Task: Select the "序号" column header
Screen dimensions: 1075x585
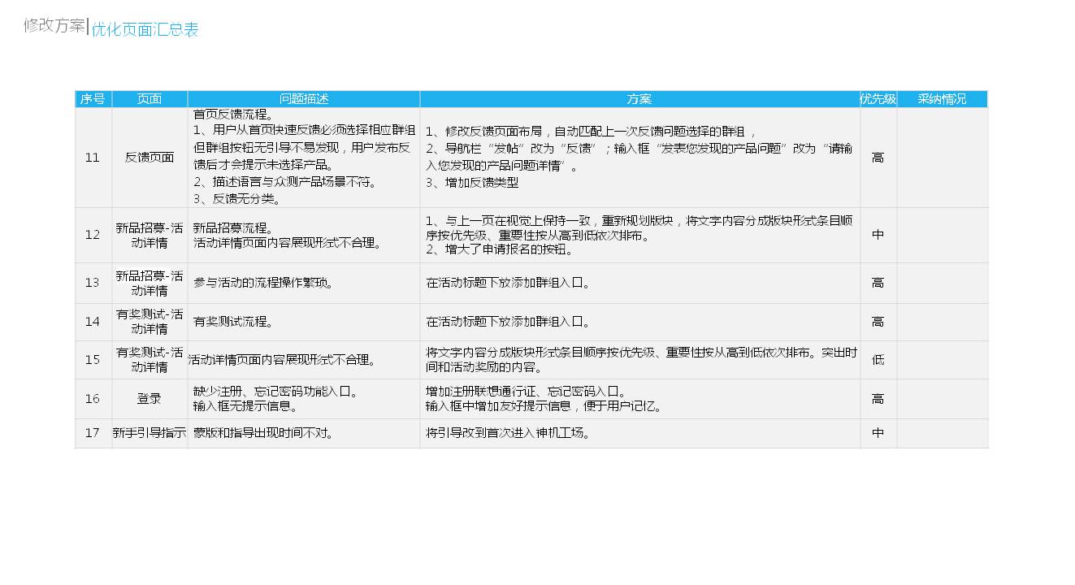Action: [x=93, y=99]
